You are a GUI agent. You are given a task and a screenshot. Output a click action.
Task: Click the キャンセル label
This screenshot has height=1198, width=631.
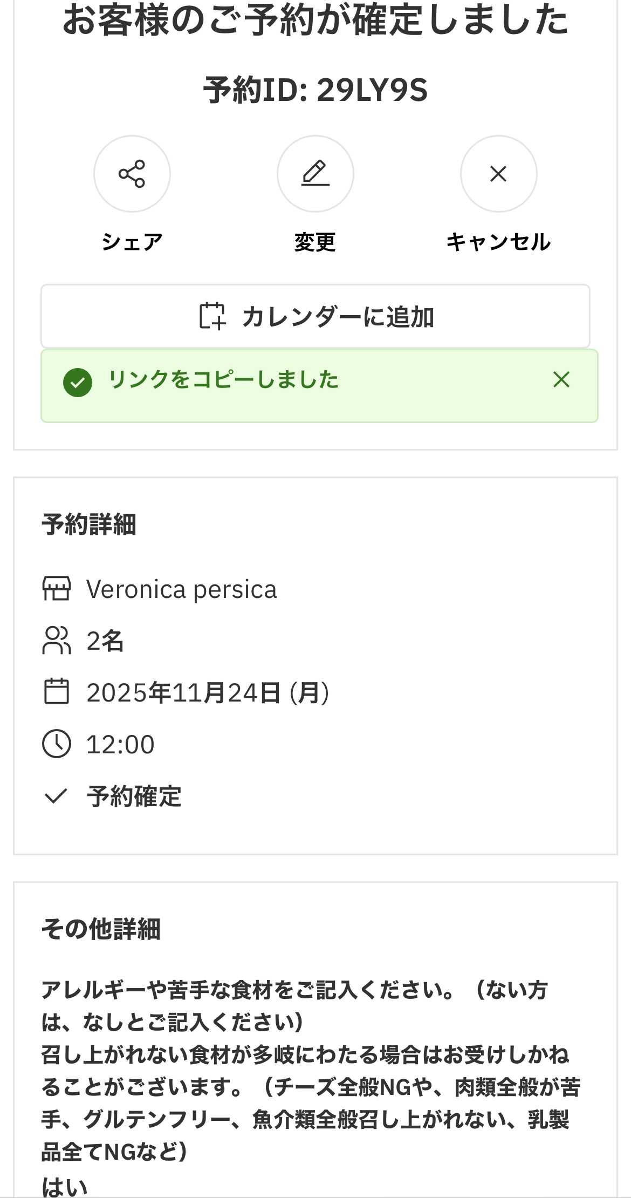coord(498,242)
